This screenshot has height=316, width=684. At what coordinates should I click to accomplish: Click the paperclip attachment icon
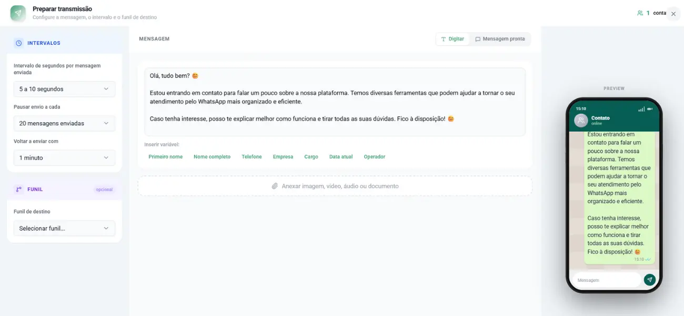(x=275, y=186)
